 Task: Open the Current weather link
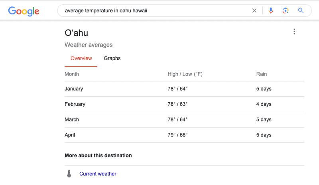click(98, 174)
